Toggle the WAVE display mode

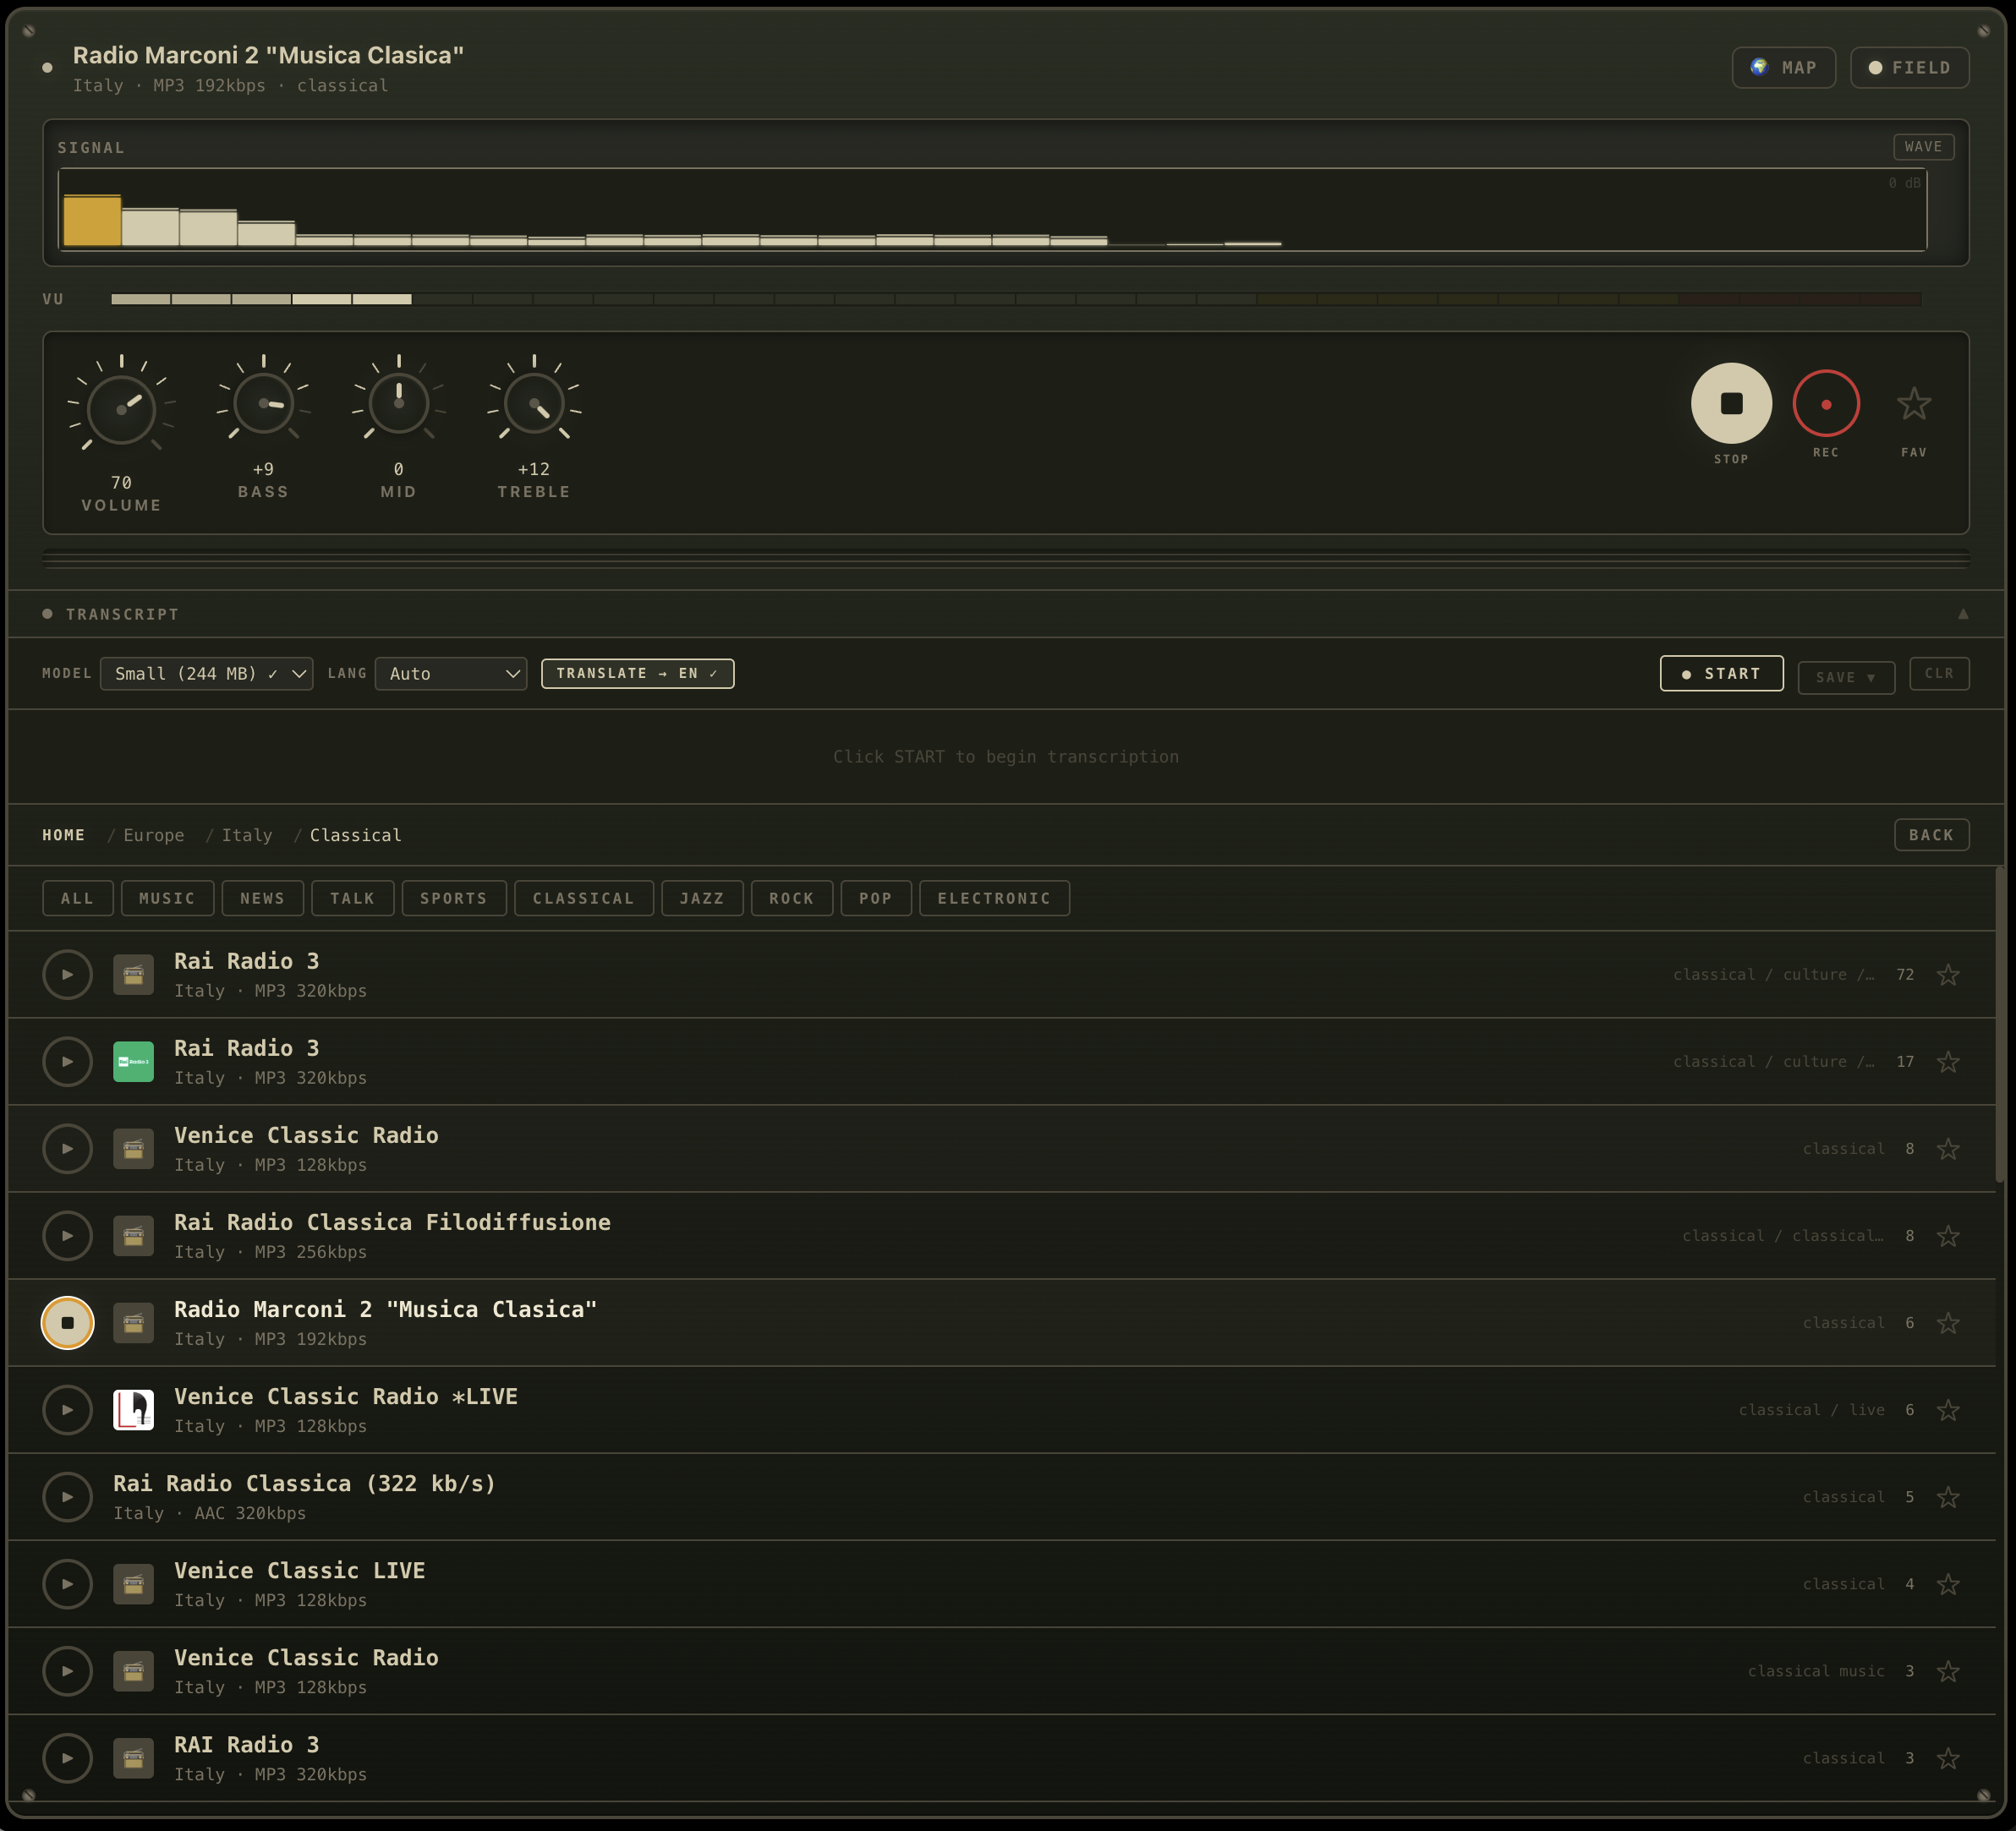[x=1923, y=146]
